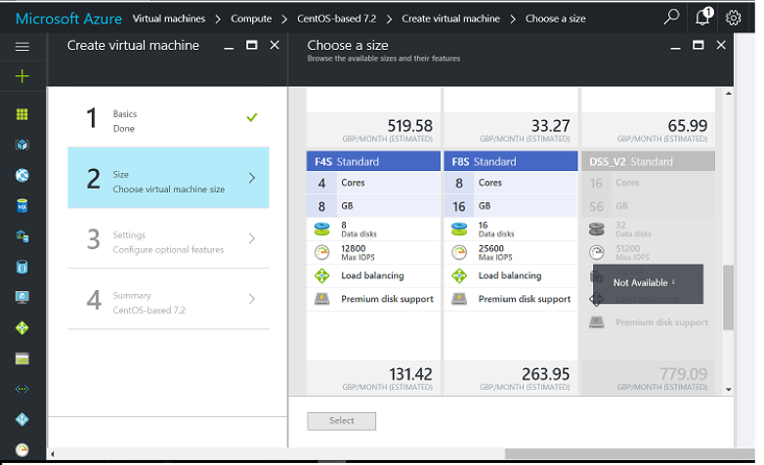Open the App Services globe icon
The height and width of the screenshot is (465, 764).
(x=21, y=176)
